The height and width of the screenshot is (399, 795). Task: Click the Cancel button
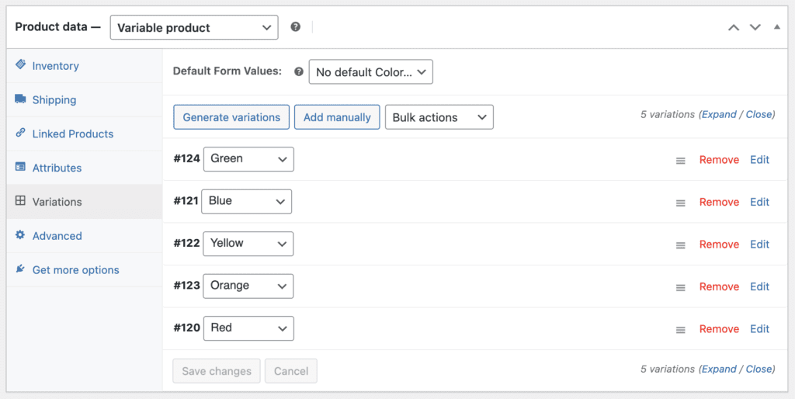[x=291, y=371]
